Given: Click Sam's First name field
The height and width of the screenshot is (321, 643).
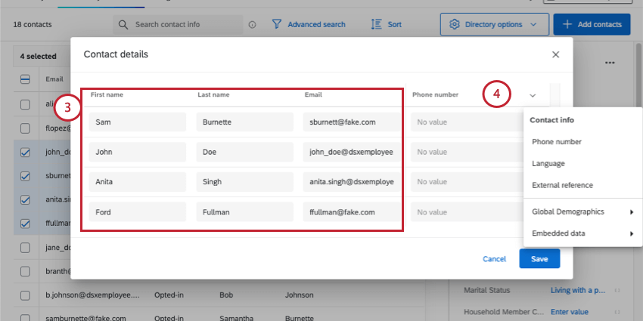Looking at the screenshot, I should 138,122.
